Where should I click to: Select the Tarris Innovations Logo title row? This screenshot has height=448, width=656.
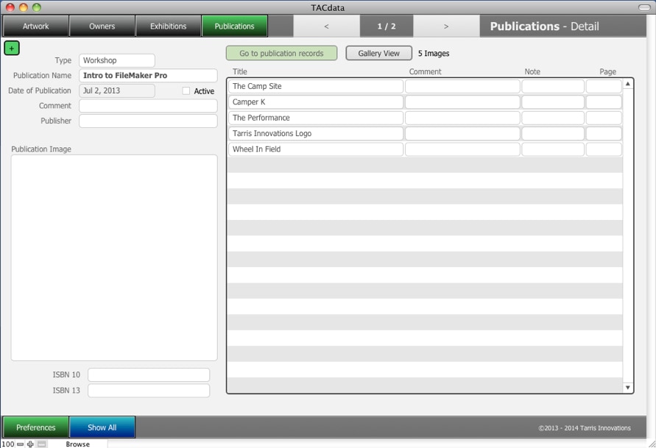(x=316, y=133)
